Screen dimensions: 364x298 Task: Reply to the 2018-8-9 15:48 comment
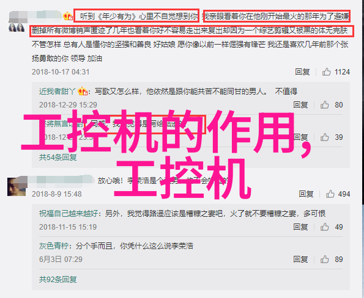[x=306, y=194]
